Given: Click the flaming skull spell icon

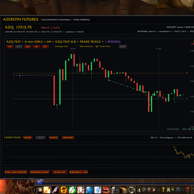Looking at the screenshot, I should tap(64, 190).
